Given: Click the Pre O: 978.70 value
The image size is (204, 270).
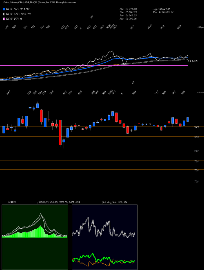Looking at the screenshot, I should point(128,9).
